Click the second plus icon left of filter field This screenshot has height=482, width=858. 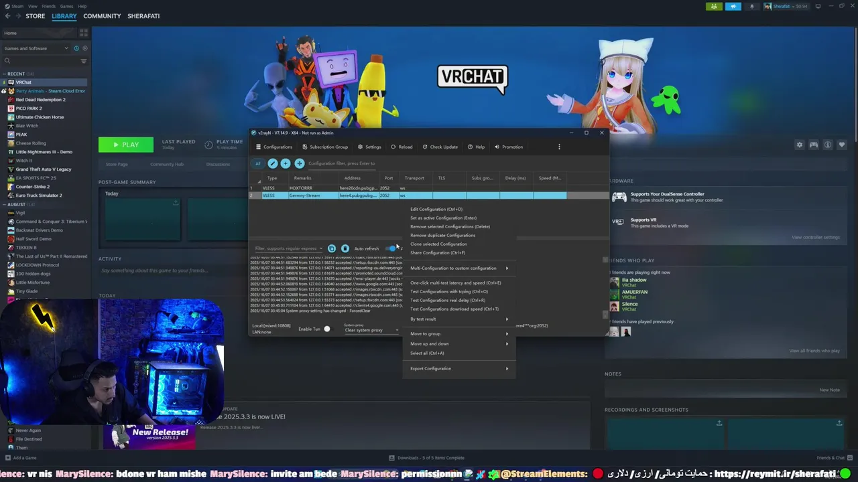tap(300, 163)
